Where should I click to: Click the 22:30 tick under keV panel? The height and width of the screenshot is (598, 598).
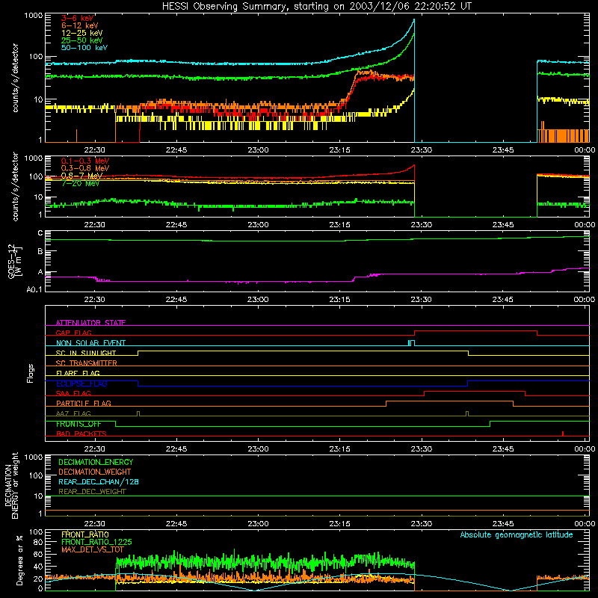point(95,150)
